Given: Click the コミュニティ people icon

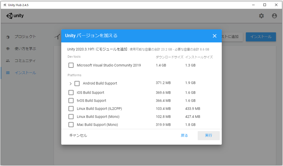Looking at the screenshot, I should 8,61.
